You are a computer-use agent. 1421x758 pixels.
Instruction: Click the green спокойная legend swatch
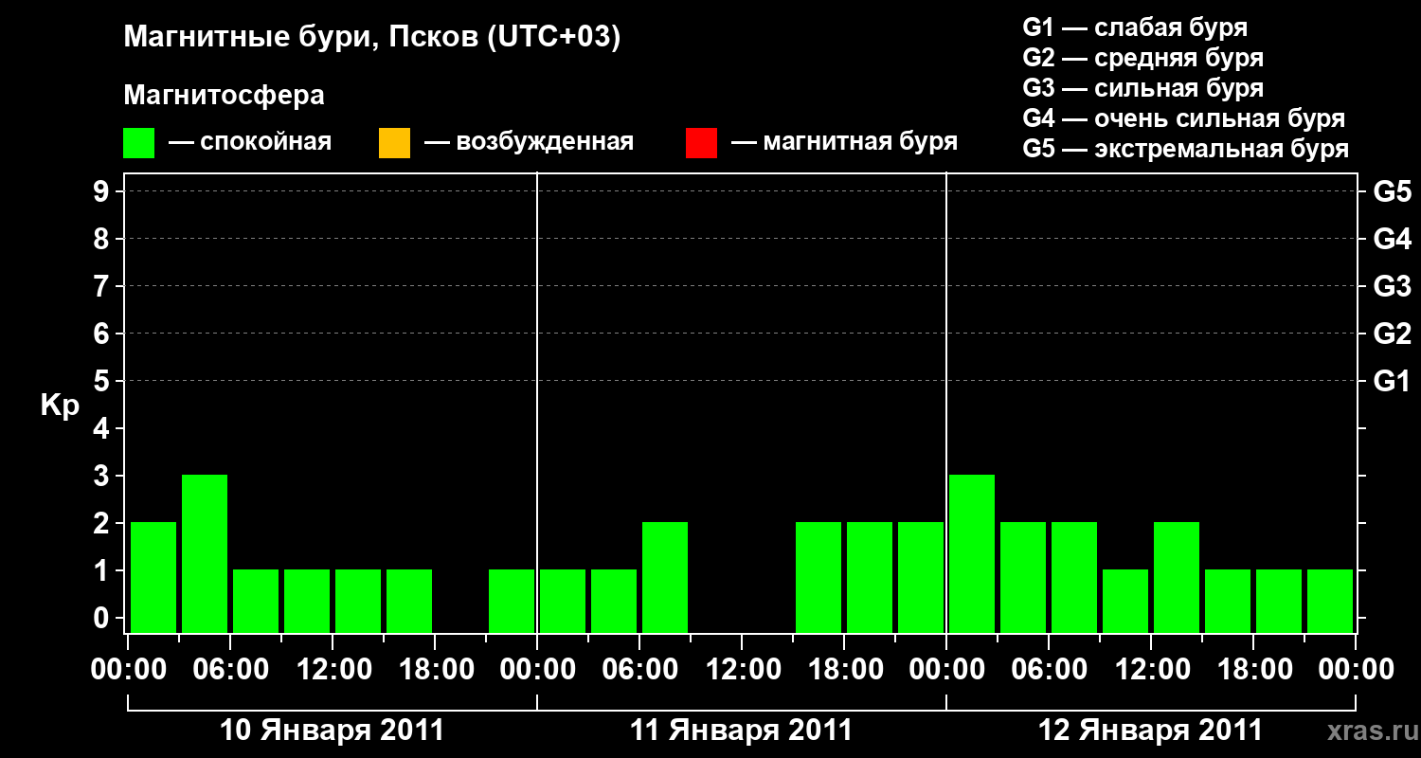click(x=139, y=143)
